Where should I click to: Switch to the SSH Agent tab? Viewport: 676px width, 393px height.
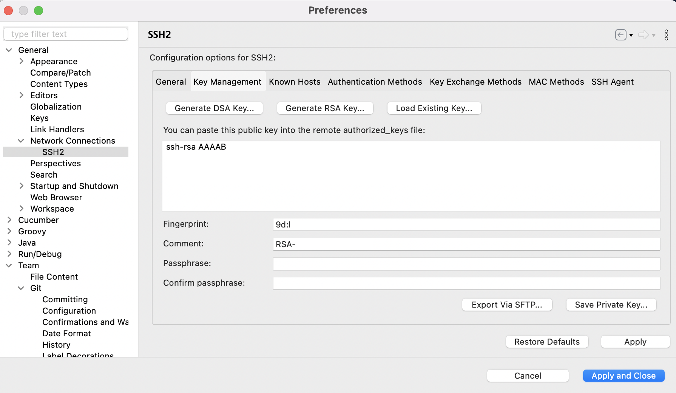coord(612,82)
